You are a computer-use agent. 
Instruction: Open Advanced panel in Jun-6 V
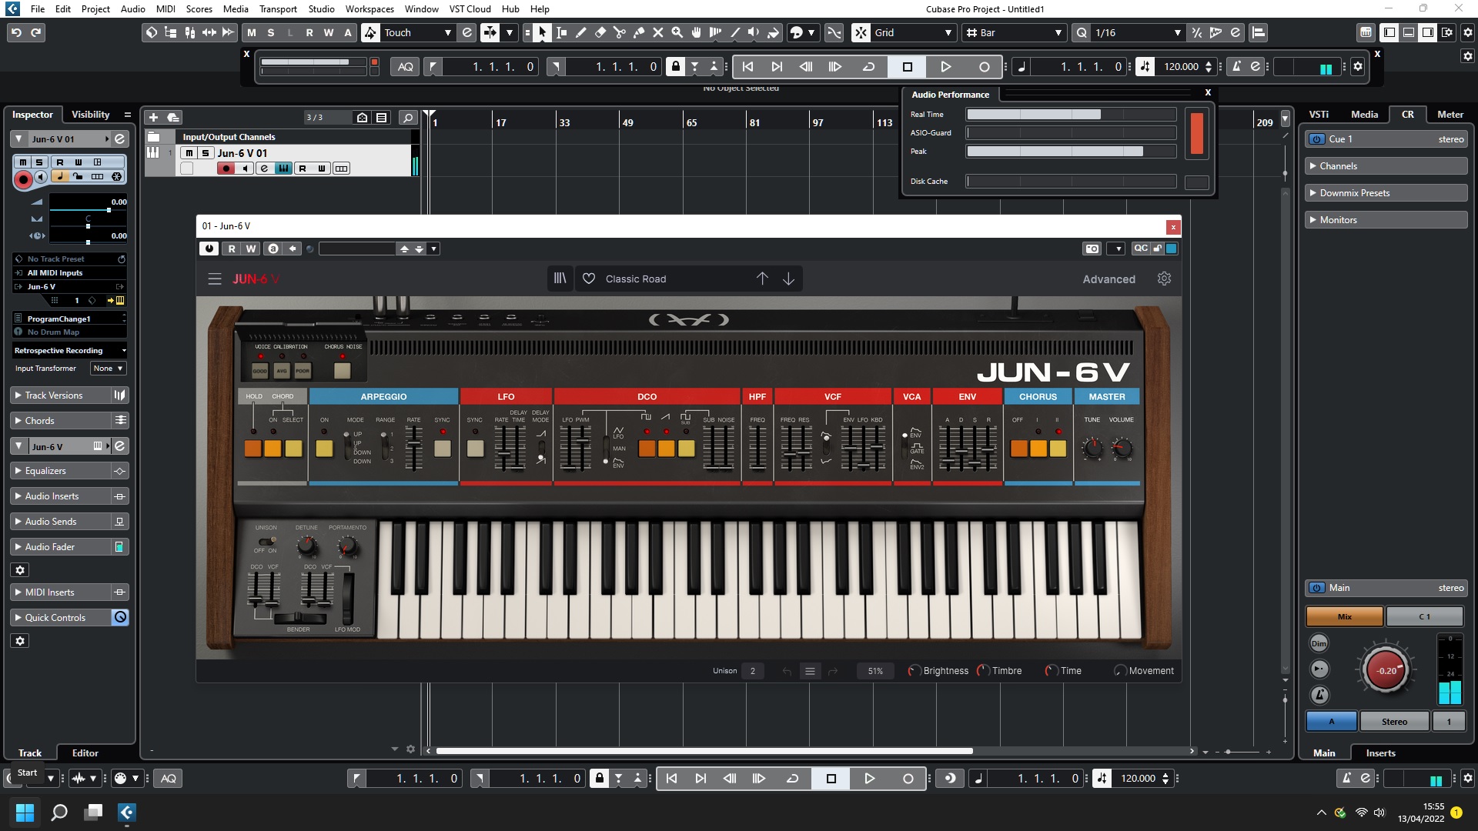coord(1108,279)
